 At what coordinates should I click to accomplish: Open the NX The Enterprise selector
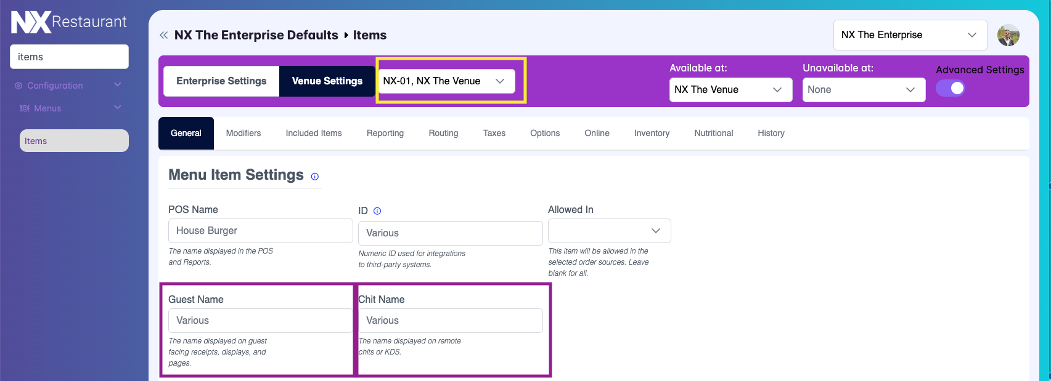click(x=910, y=35)
